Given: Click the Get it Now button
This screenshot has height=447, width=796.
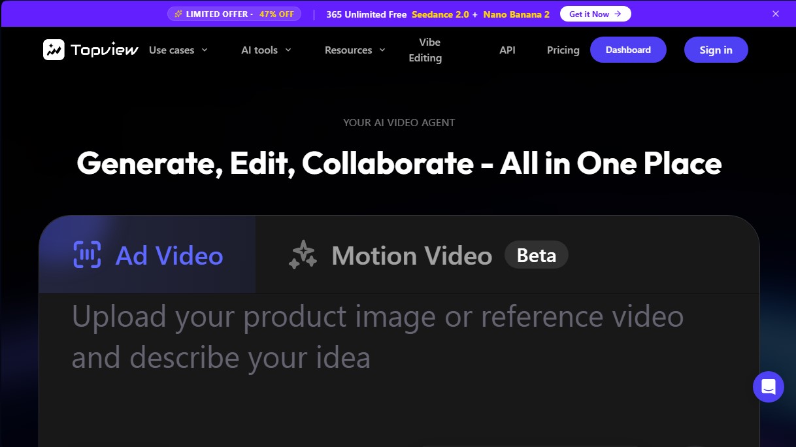Looking at the screenshot, I should (595, 14).
